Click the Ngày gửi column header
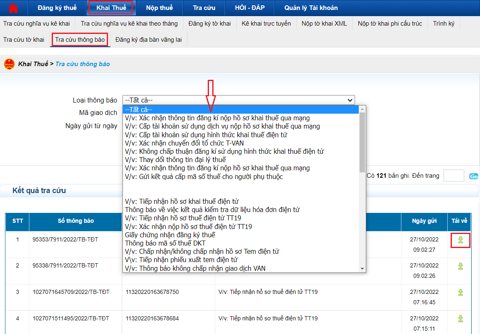This screenshot has height=334, width=480. [x=424, y=221]
